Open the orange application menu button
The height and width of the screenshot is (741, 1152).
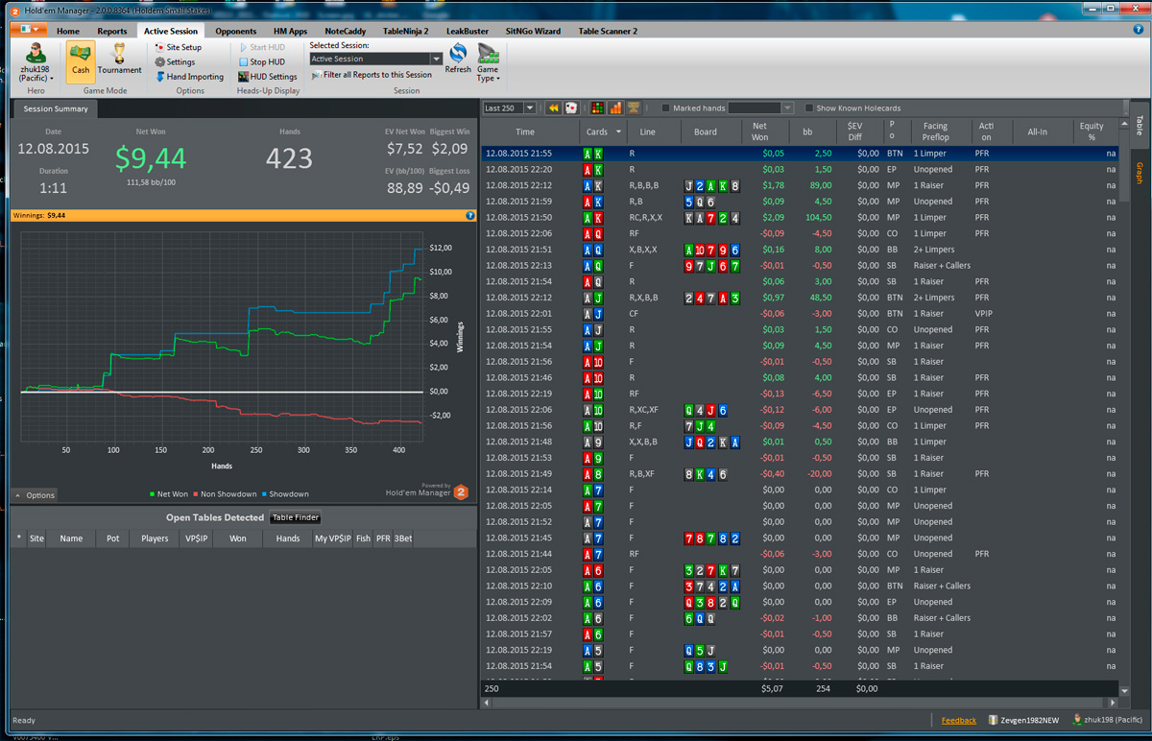(29, 30)
